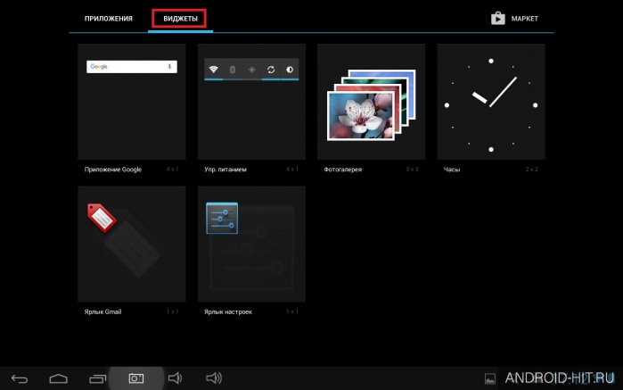Screen dimensions: 623x390
Task: Toggle auto-sync in the power control widget
Action: click(x=271, y=70)
